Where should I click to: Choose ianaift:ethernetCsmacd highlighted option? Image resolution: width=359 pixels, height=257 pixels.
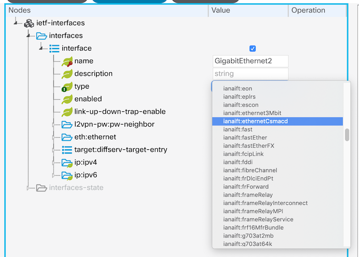(277, 121)
